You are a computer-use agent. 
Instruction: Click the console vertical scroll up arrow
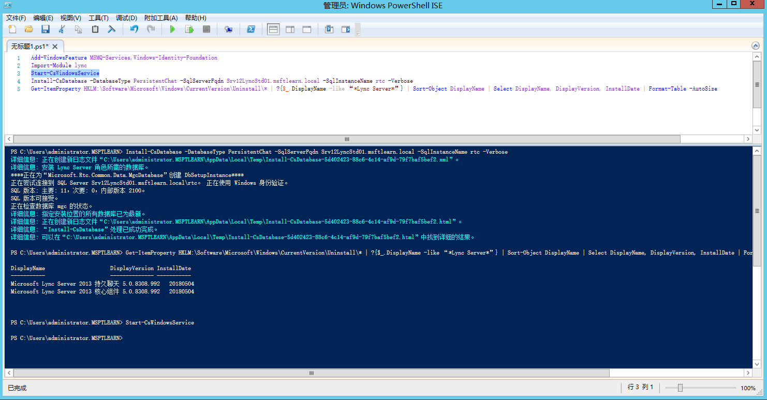pos(757,151)
